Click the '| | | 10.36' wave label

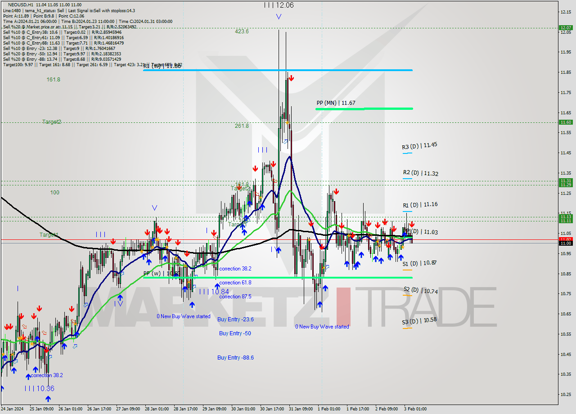point(40,388)
